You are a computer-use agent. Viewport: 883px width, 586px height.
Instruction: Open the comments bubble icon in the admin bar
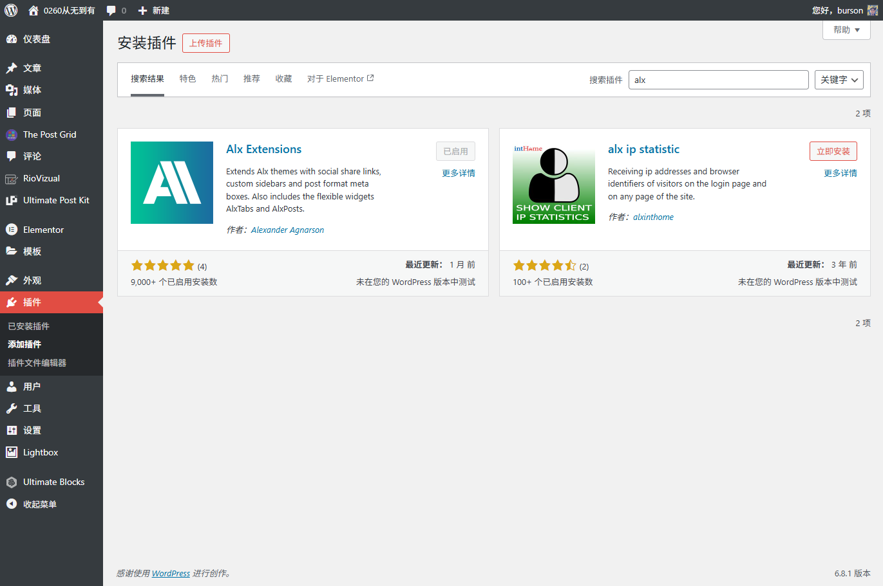coord(111,10)
